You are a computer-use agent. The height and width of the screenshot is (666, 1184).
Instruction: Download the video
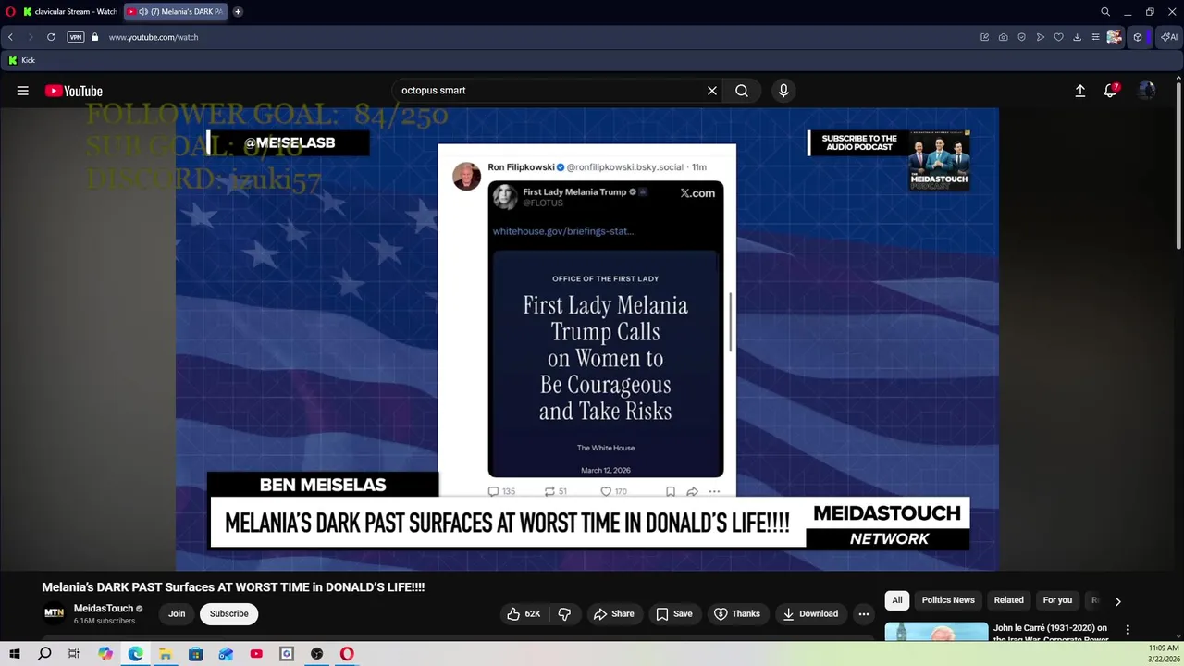point(810,613)
